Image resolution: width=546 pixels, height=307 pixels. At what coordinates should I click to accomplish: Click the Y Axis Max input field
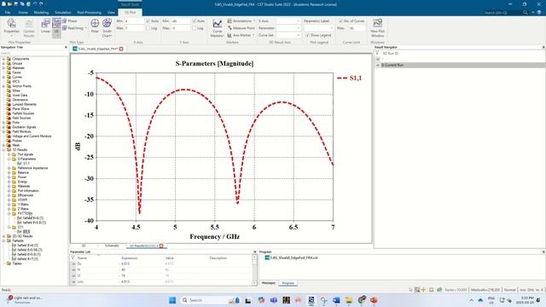(x=180, y=28)
